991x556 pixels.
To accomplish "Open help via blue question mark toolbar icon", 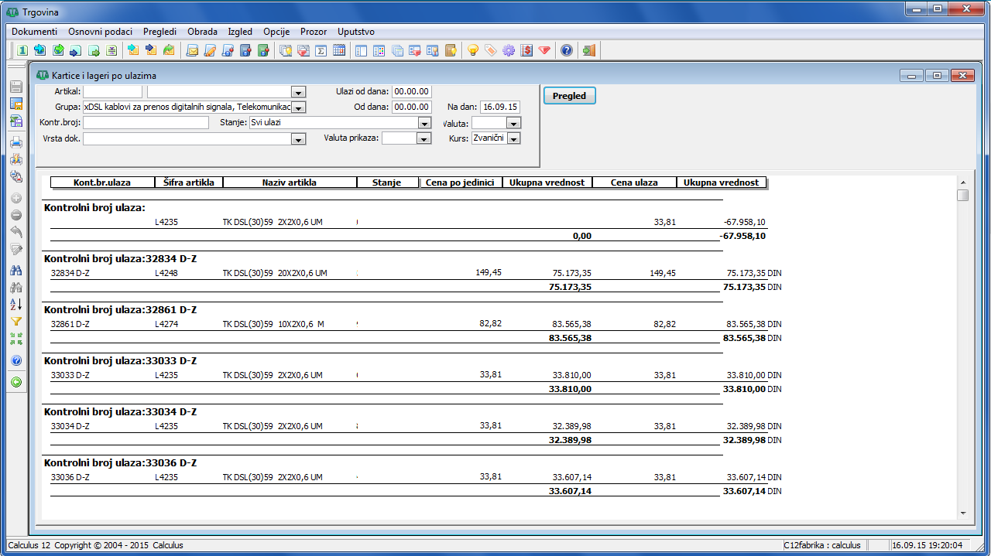I will (567, 51).
